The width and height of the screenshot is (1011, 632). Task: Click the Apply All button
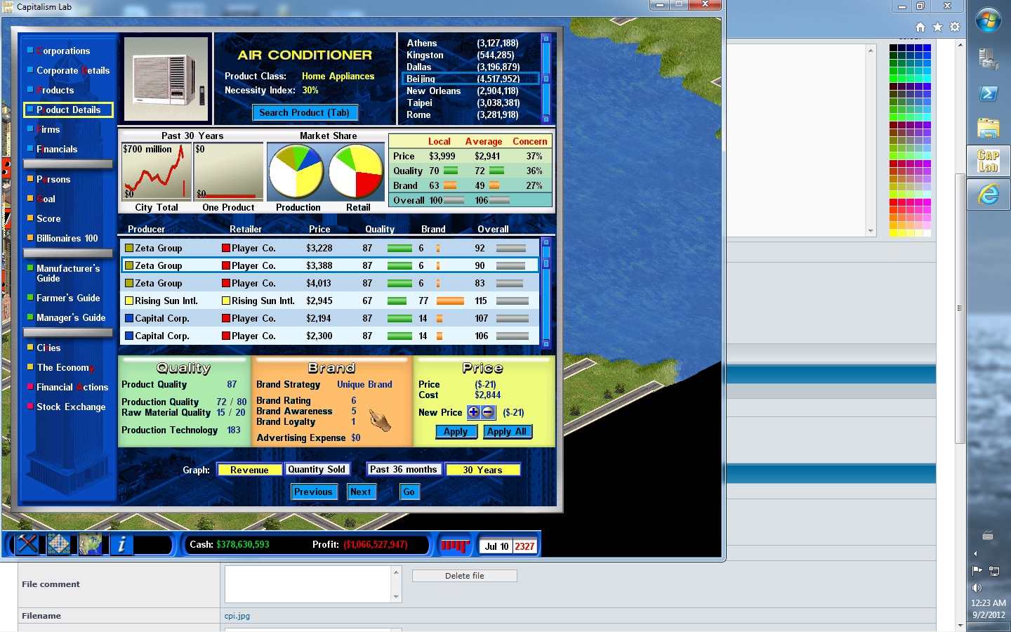[x=507, y=432]
